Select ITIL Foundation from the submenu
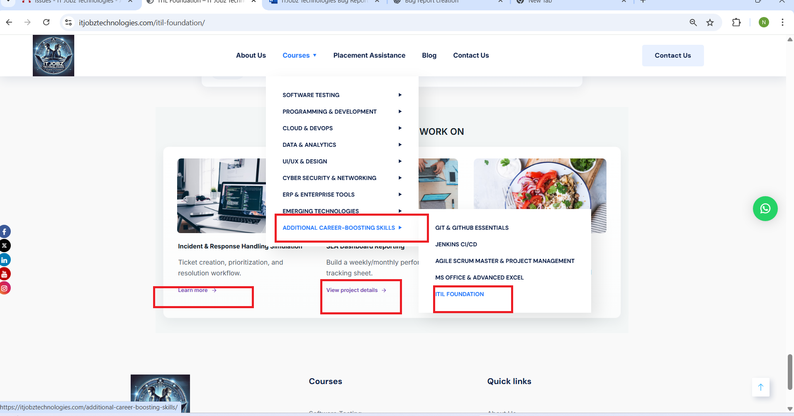Viewport: 794px width, 416px height. pos(460,294)
